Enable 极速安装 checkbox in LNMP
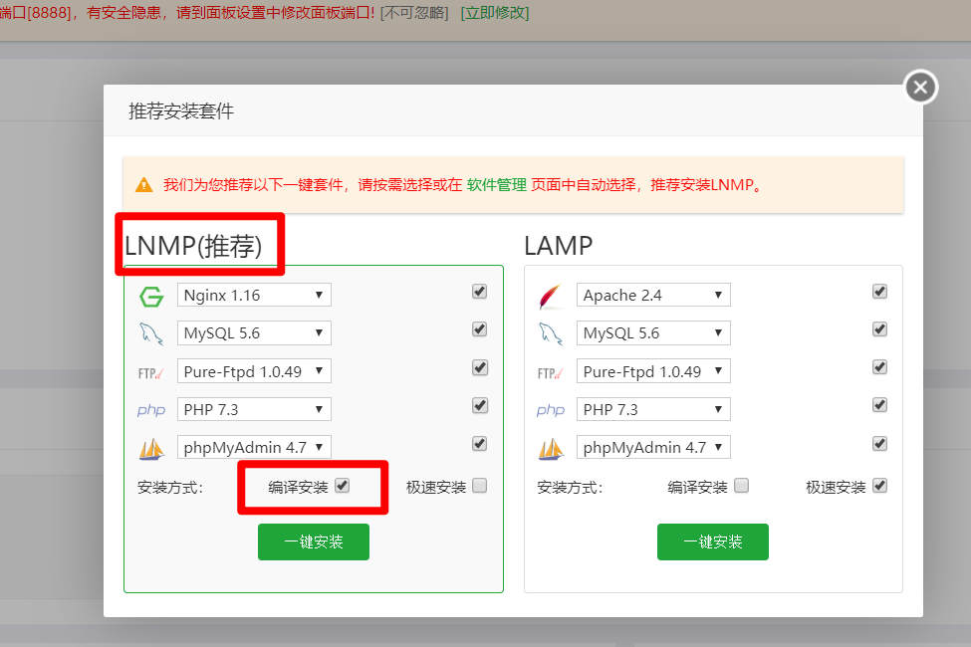This screenshot has width=971, height=647. pyautogui.click(x=479, y=486)
